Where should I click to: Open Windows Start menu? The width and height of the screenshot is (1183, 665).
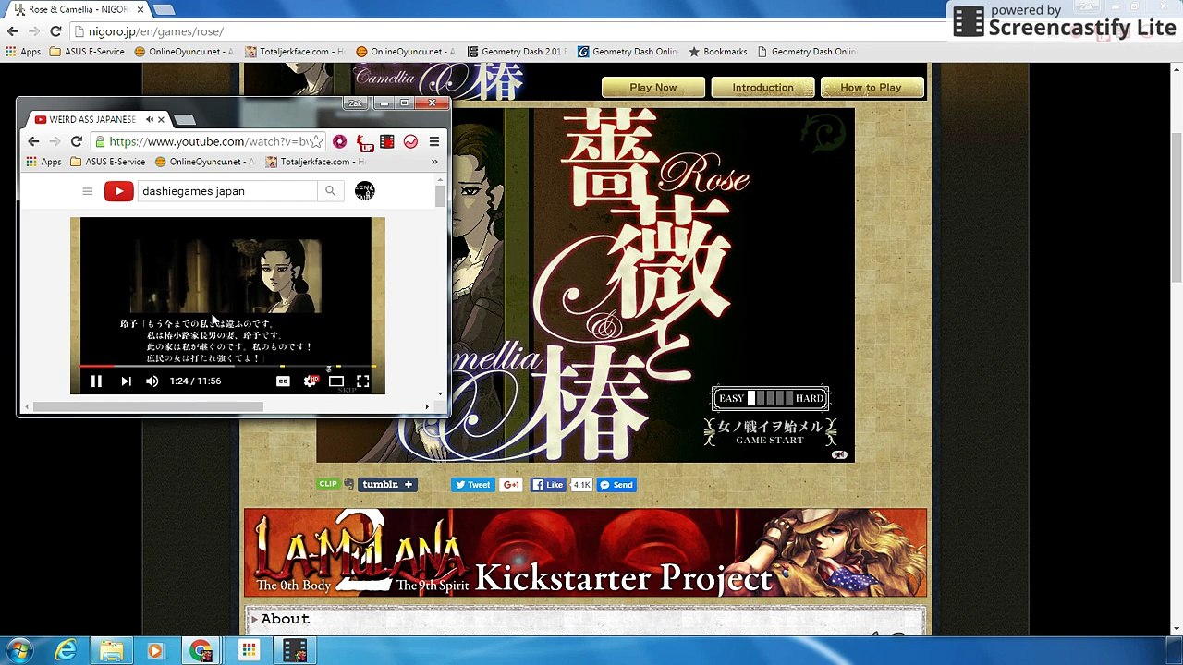(19, 651)
